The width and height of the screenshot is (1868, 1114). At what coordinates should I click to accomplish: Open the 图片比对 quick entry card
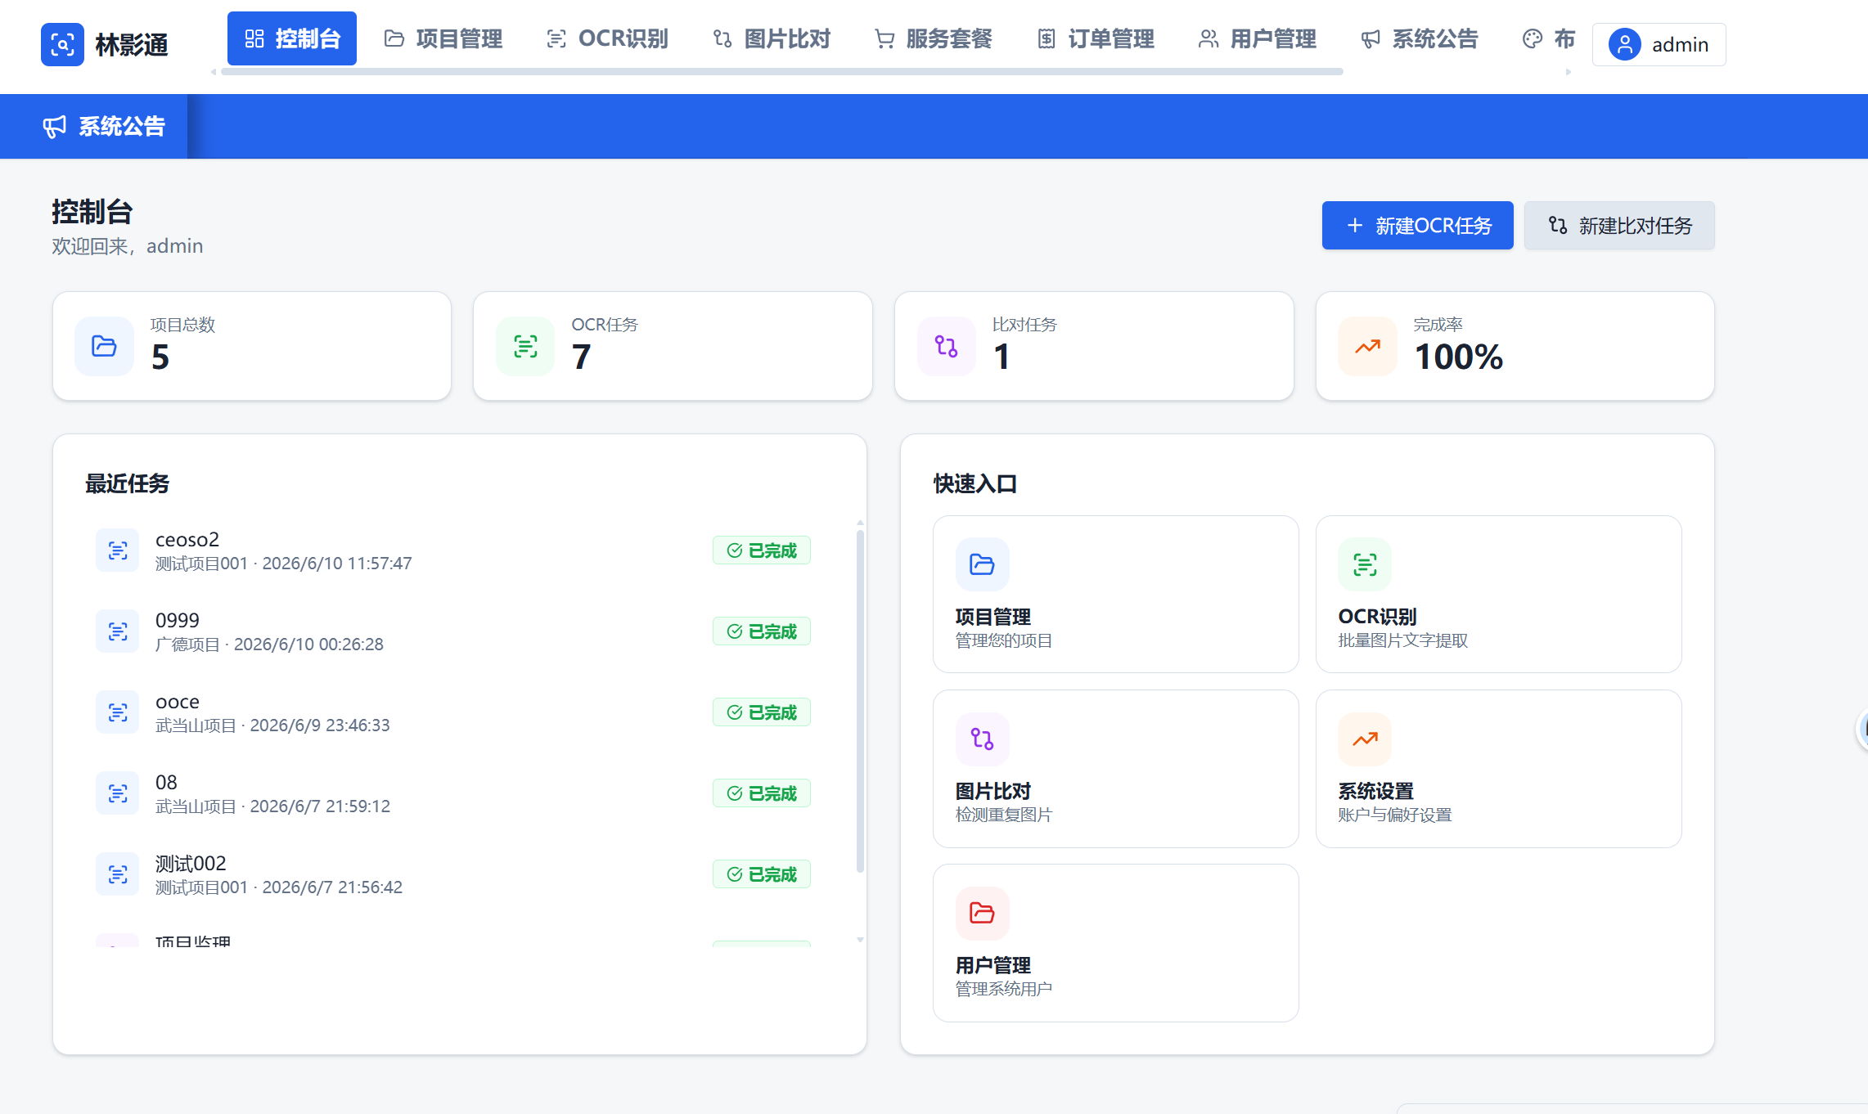tap(1115, 768)
